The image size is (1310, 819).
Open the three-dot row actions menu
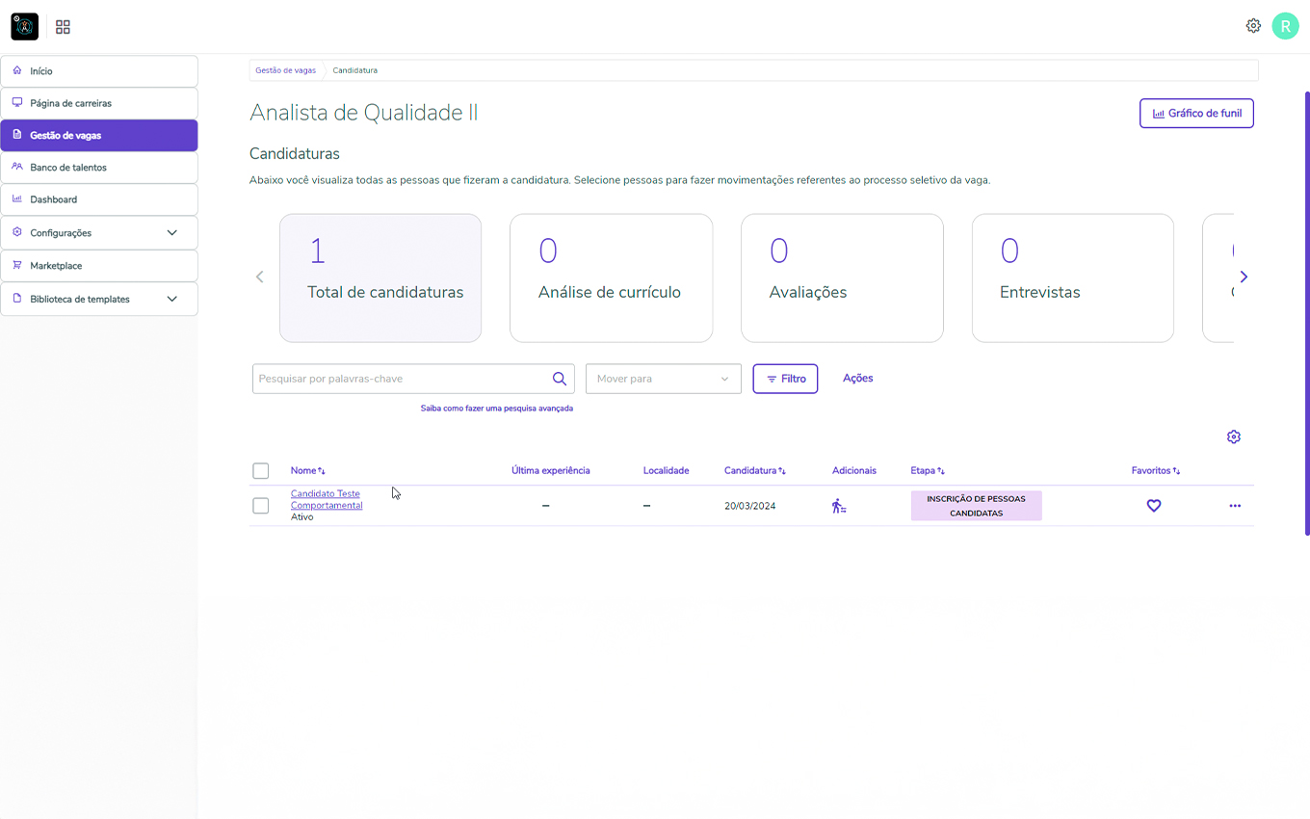point(1235,506)
